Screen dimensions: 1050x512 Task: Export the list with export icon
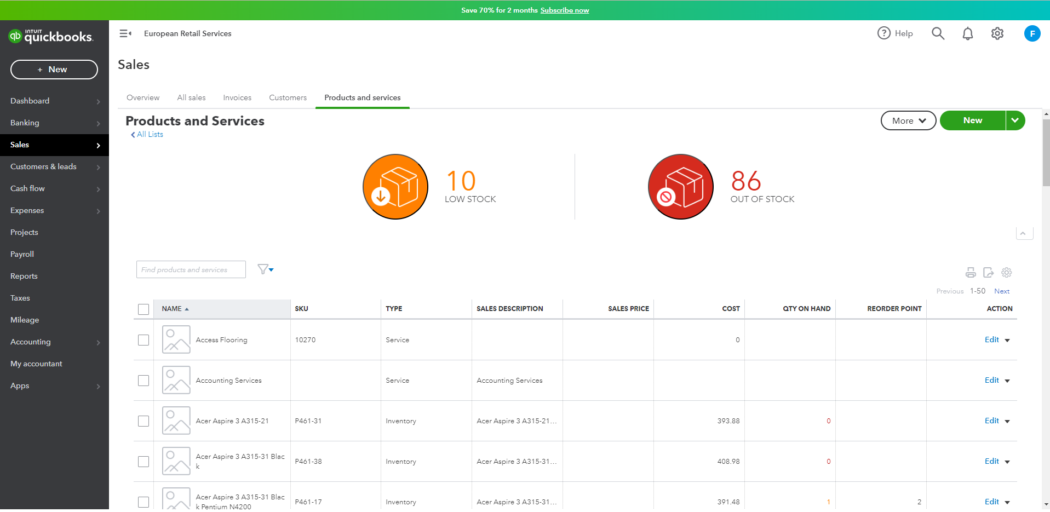[989, 272]
